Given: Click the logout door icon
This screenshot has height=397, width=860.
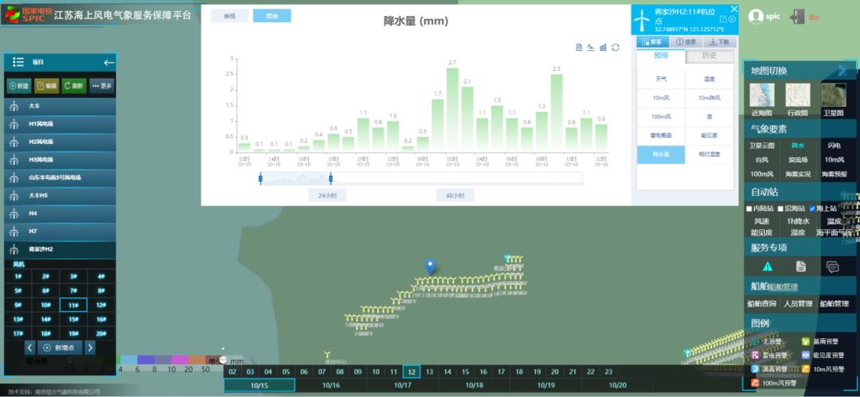Looking at the screenshot, I should tap(797, 17).
